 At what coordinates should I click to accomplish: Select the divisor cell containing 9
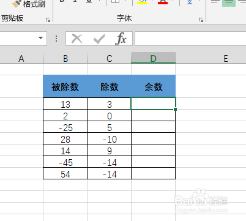click(x=109, y=150)
